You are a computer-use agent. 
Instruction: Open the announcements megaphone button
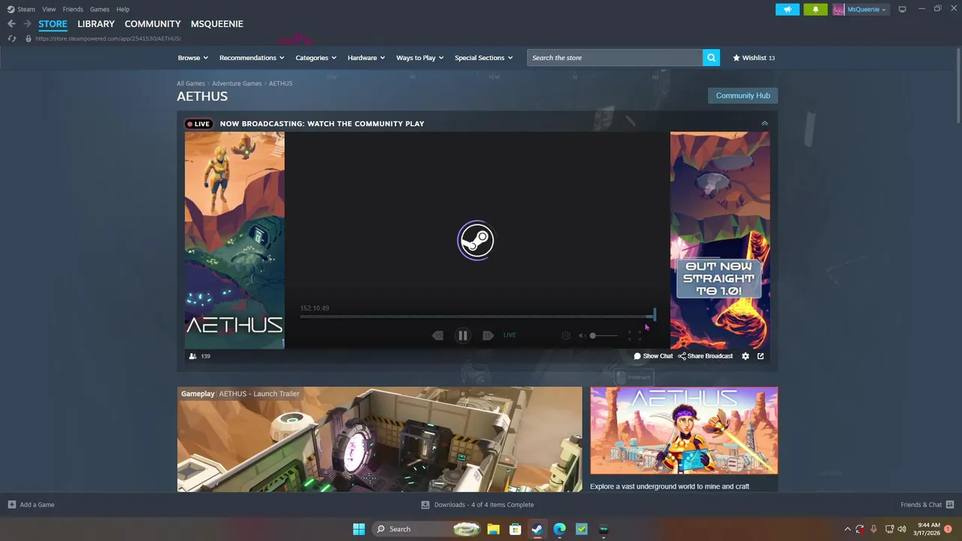click(788, 9)
